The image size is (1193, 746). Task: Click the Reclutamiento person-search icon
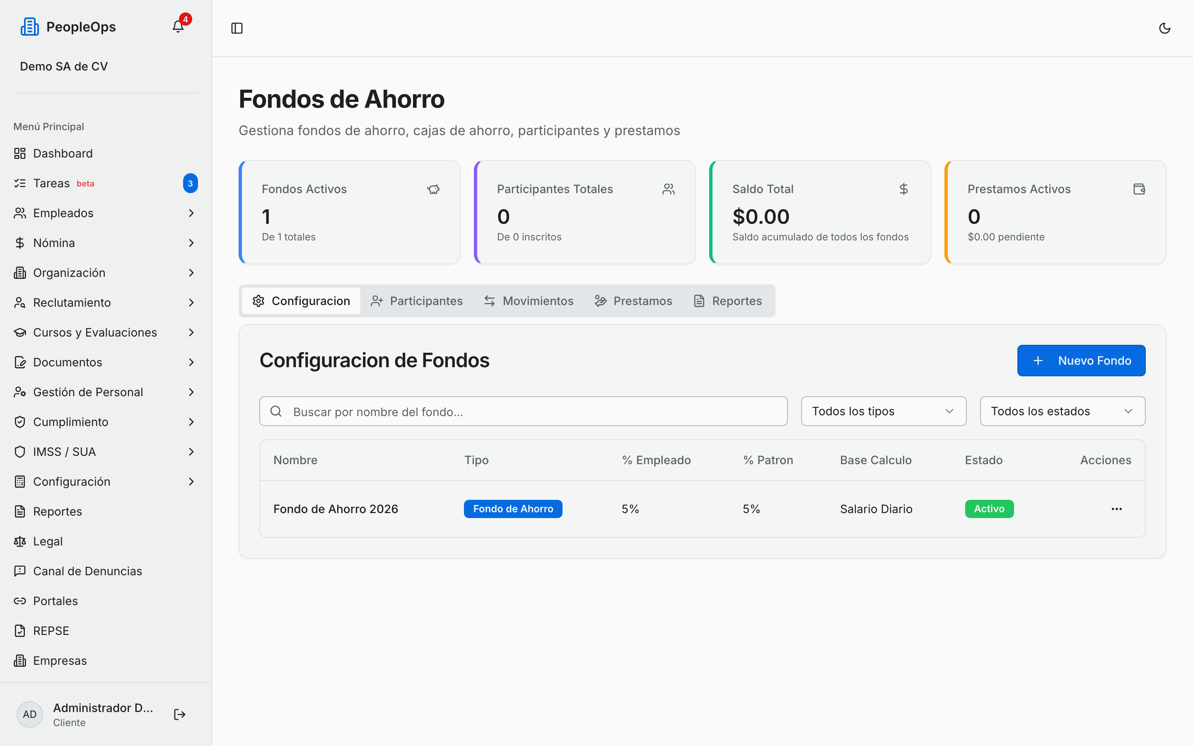20,303
